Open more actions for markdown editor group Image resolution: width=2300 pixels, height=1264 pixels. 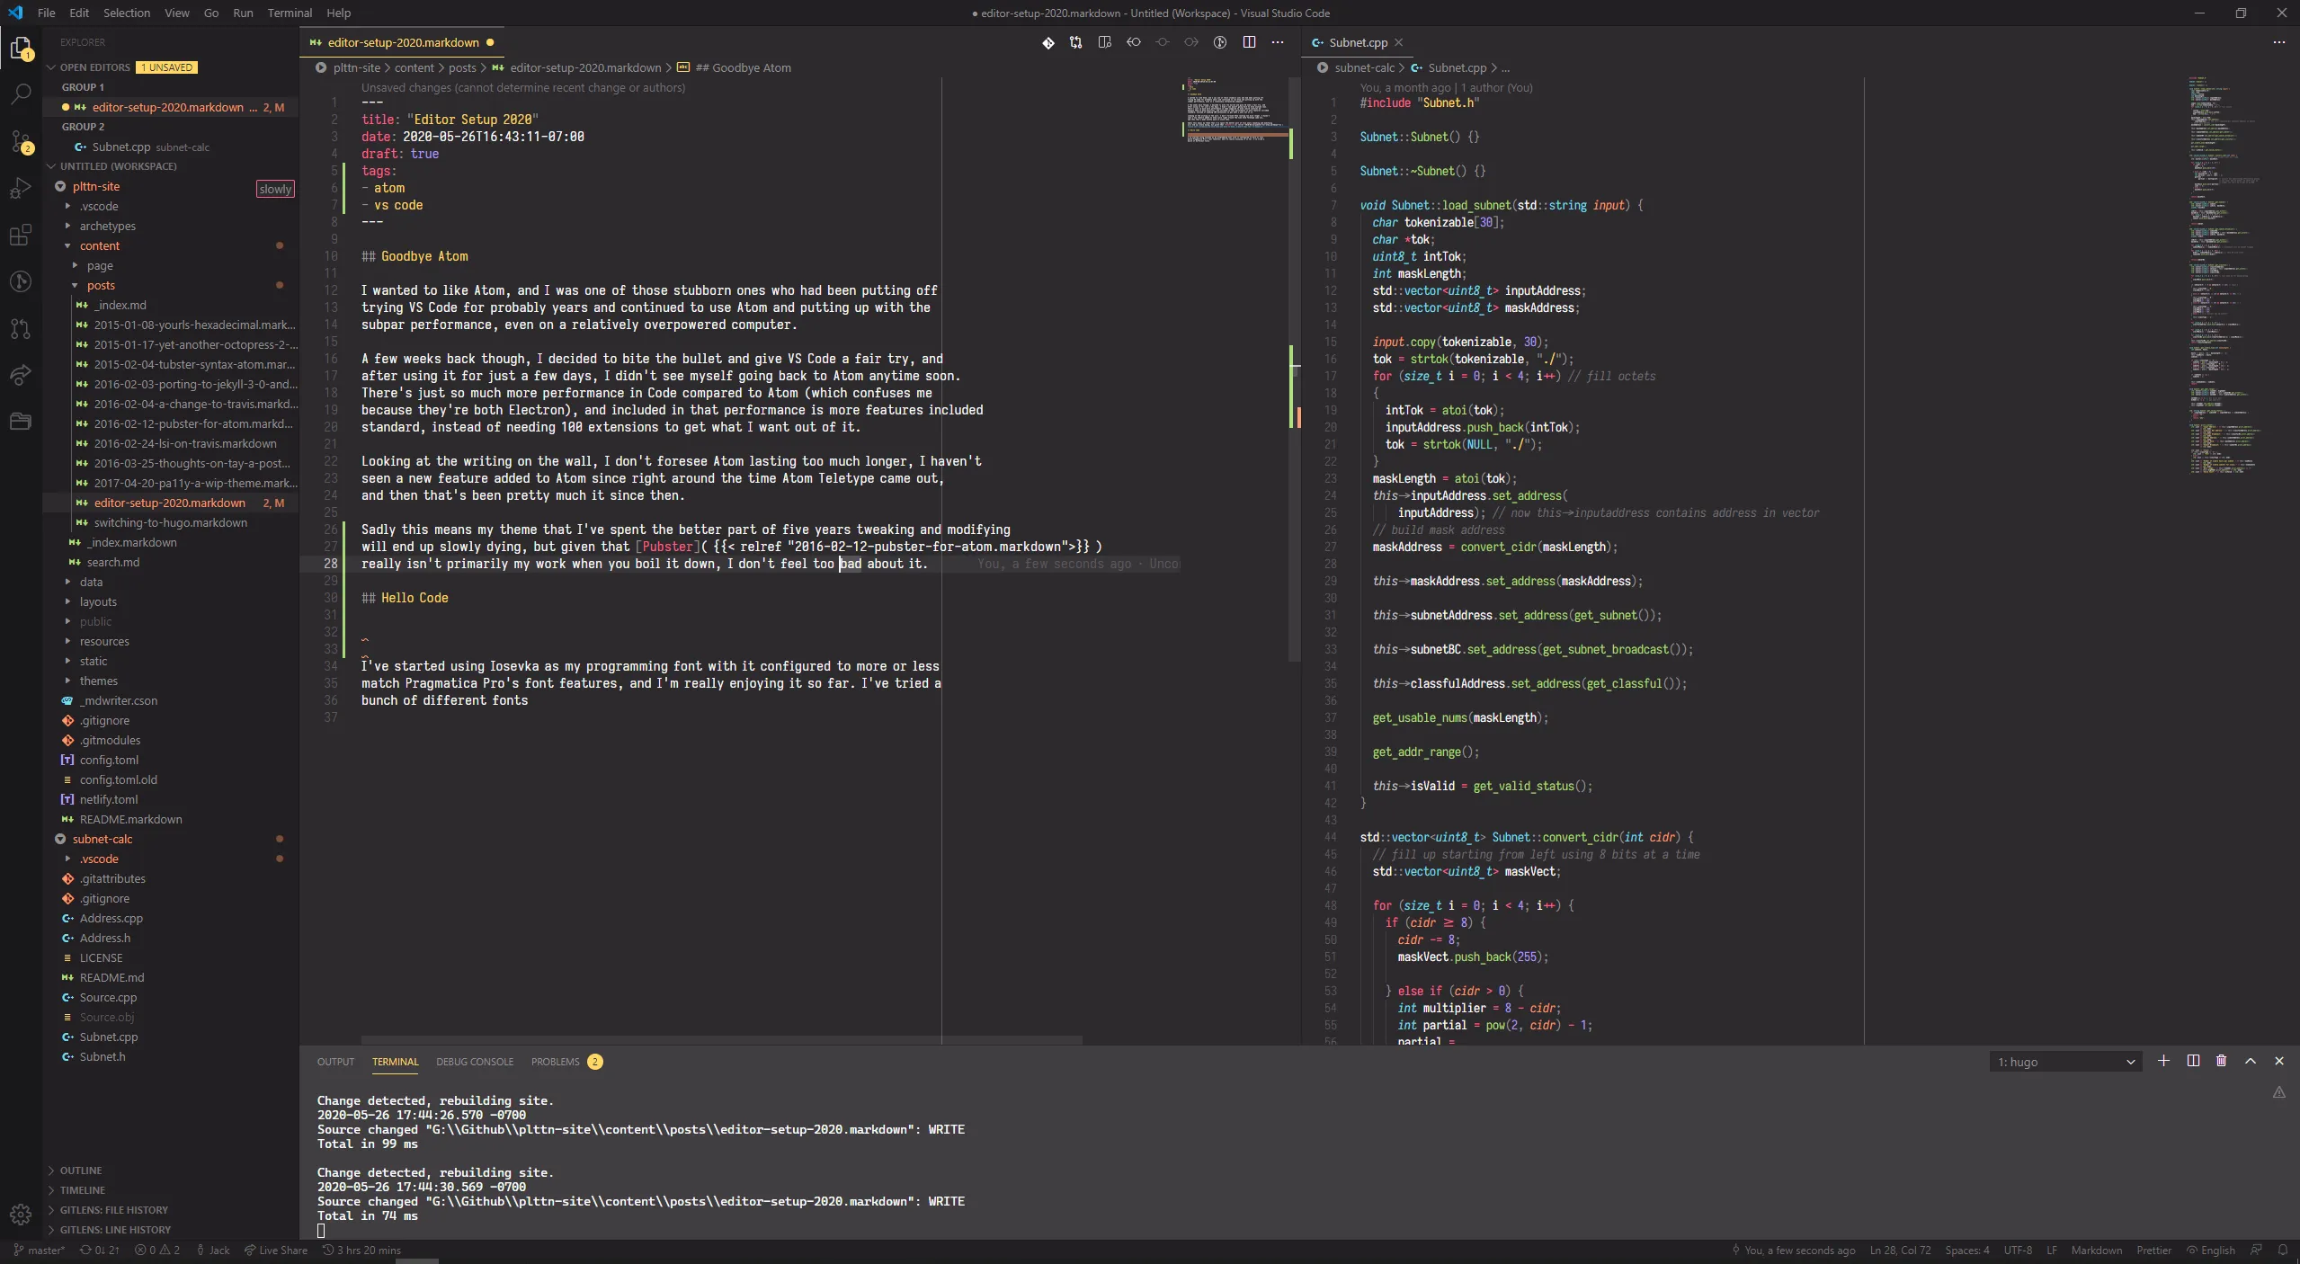(x=1278, y=42)
